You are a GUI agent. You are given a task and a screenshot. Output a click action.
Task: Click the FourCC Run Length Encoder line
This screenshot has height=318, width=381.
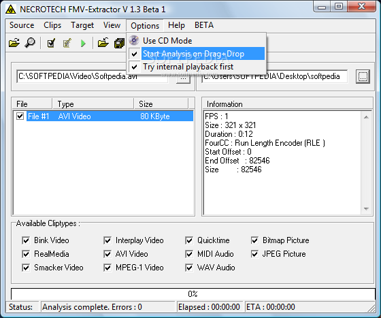coord(265,143)
